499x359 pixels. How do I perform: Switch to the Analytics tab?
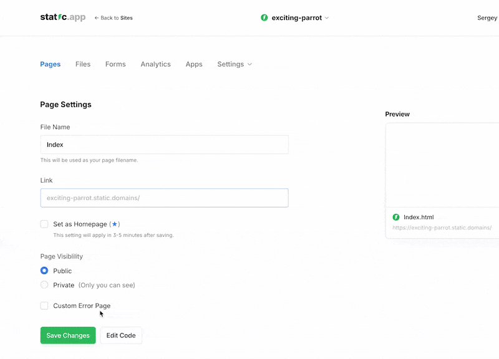(x=155, y=64)
